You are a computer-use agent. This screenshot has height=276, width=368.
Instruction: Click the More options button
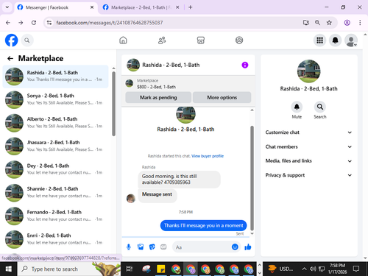[x=222, y=97]
